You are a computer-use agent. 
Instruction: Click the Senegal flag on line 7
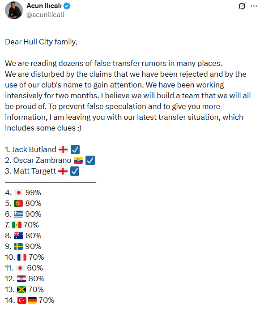[17, 225]
